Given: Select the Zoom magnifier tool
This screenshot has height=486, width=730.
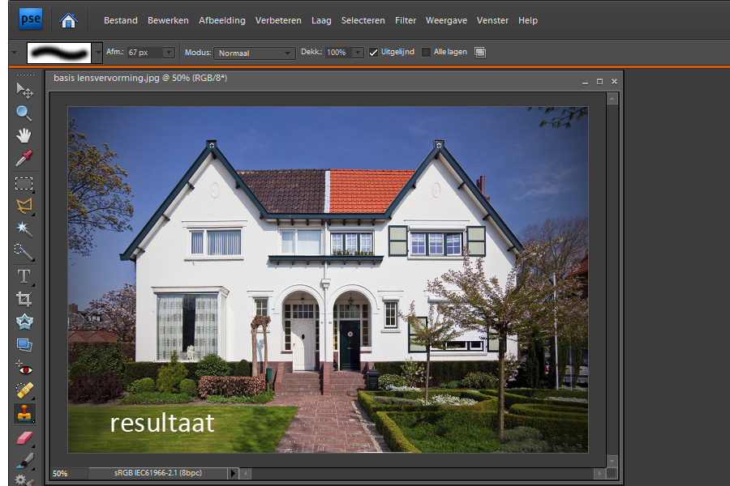Looking at the screenshot, I should 24,113.
